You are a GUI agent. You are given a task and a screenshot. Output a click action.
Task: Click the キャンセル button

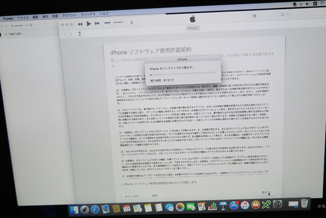pos(132,196)
